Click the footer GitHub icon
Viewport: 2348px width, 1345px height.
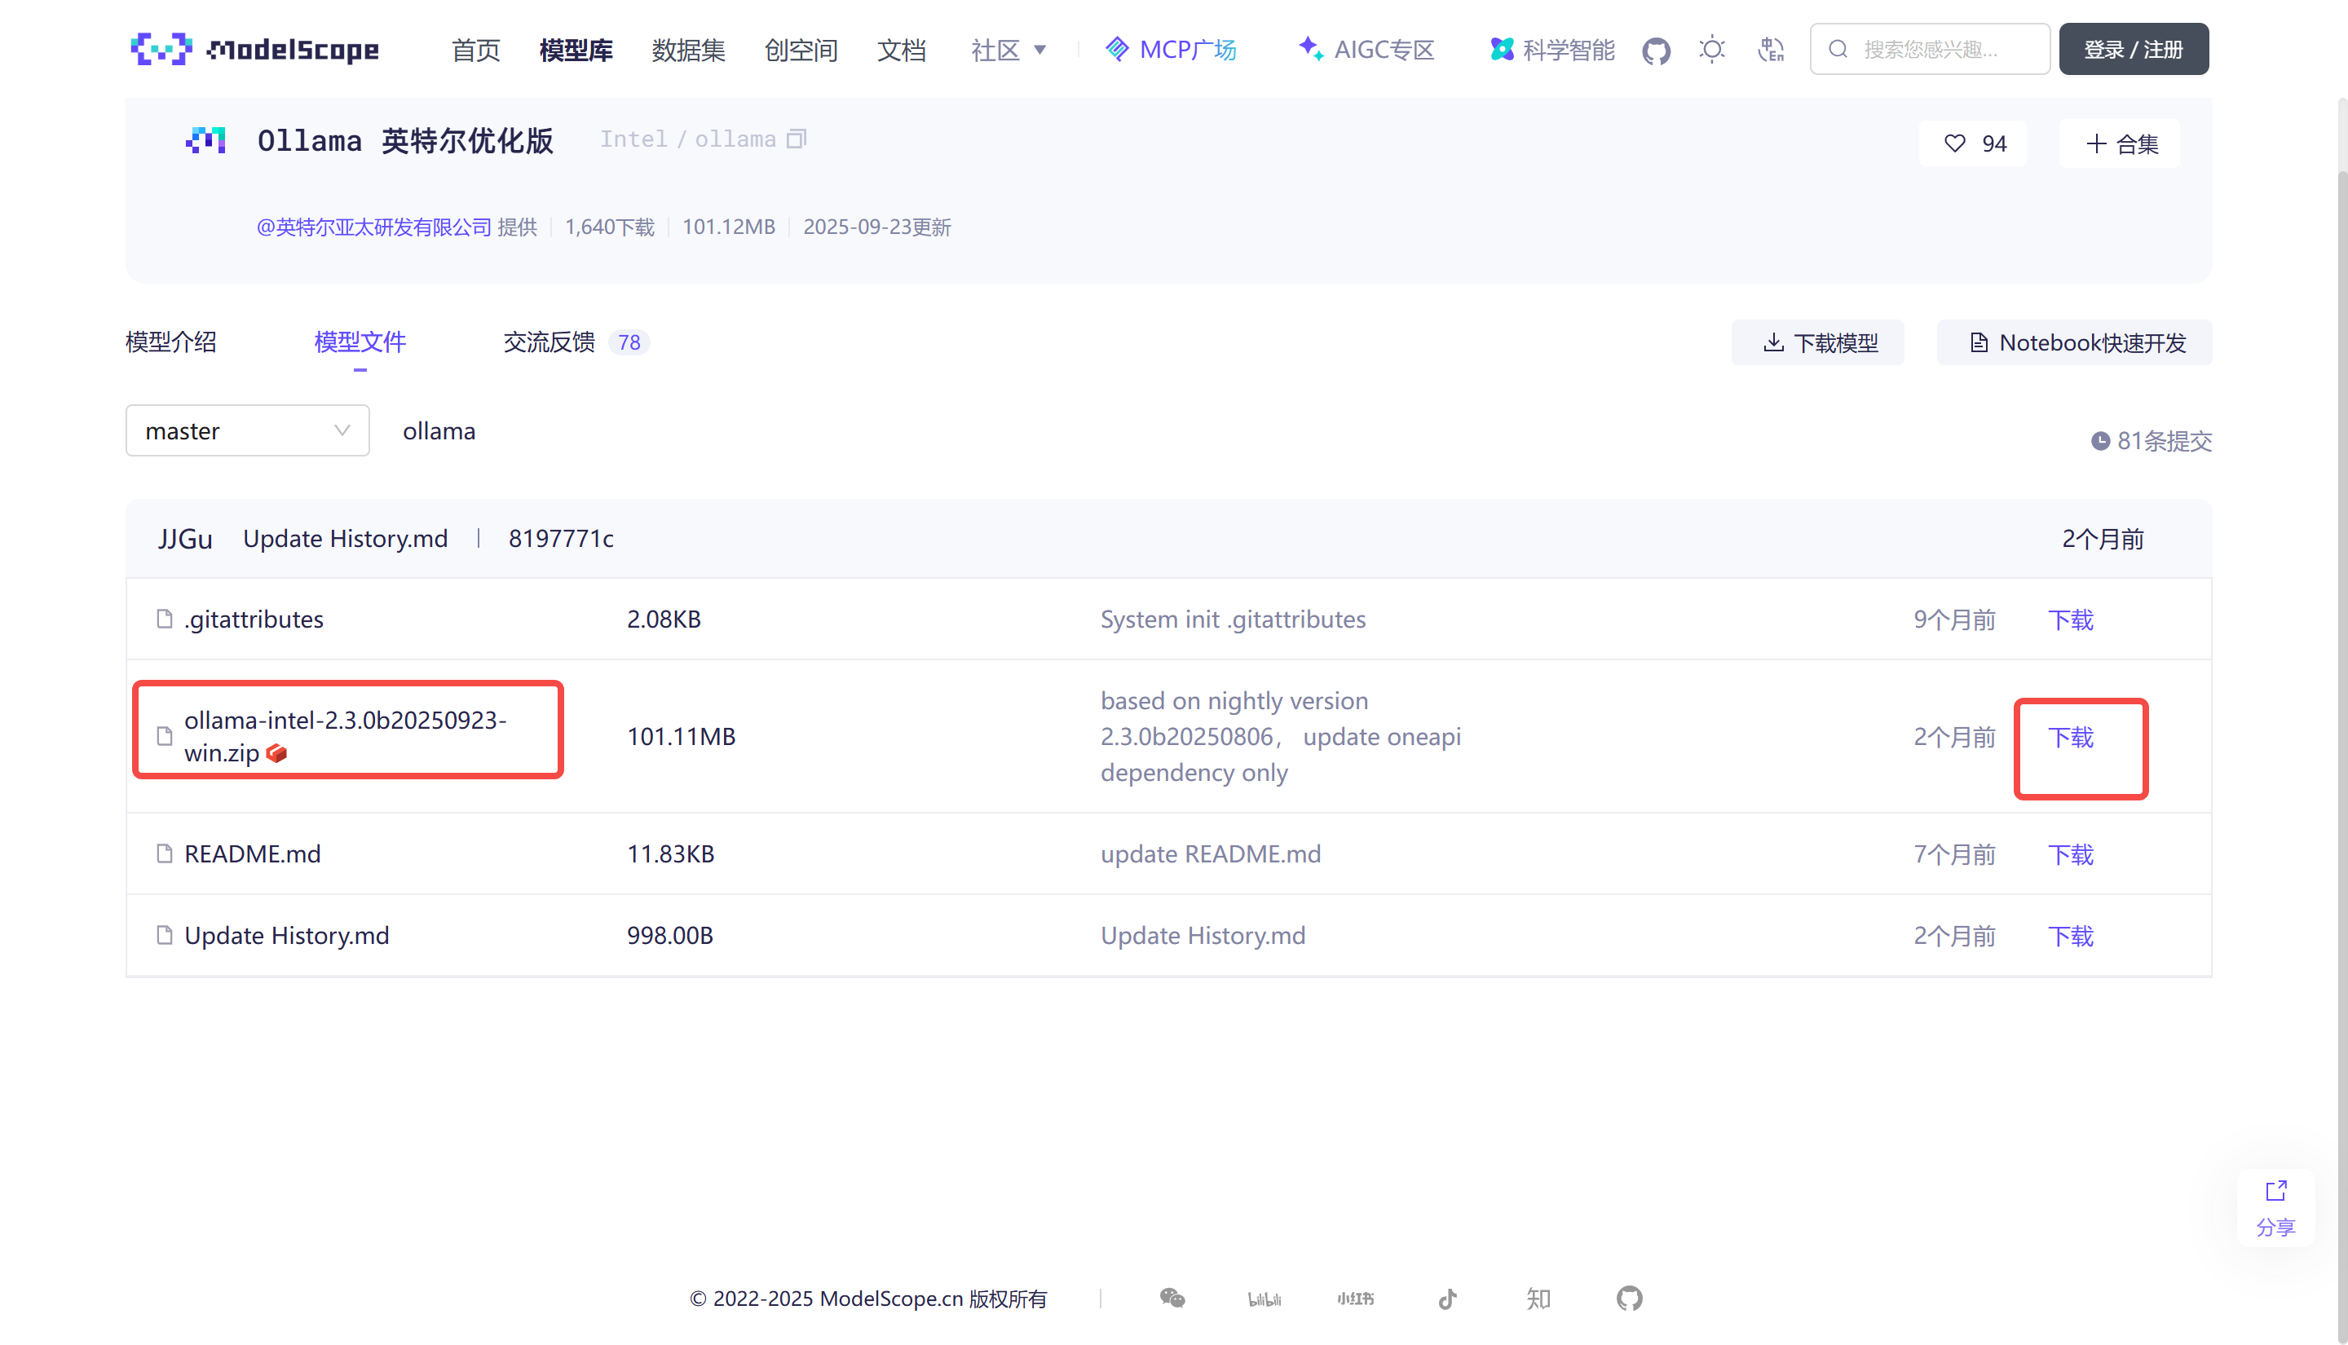1630,1298
